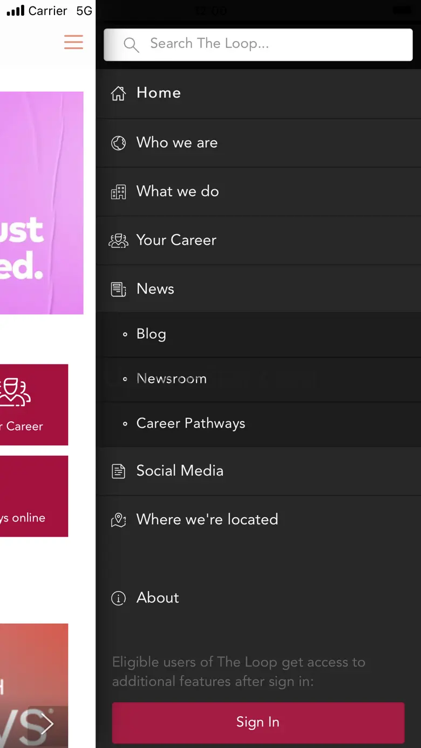Image resolution: width=421 pixels, height=748 pixels.
Task: Click the magnifier search icon
Action: click(x=131, y=45)
